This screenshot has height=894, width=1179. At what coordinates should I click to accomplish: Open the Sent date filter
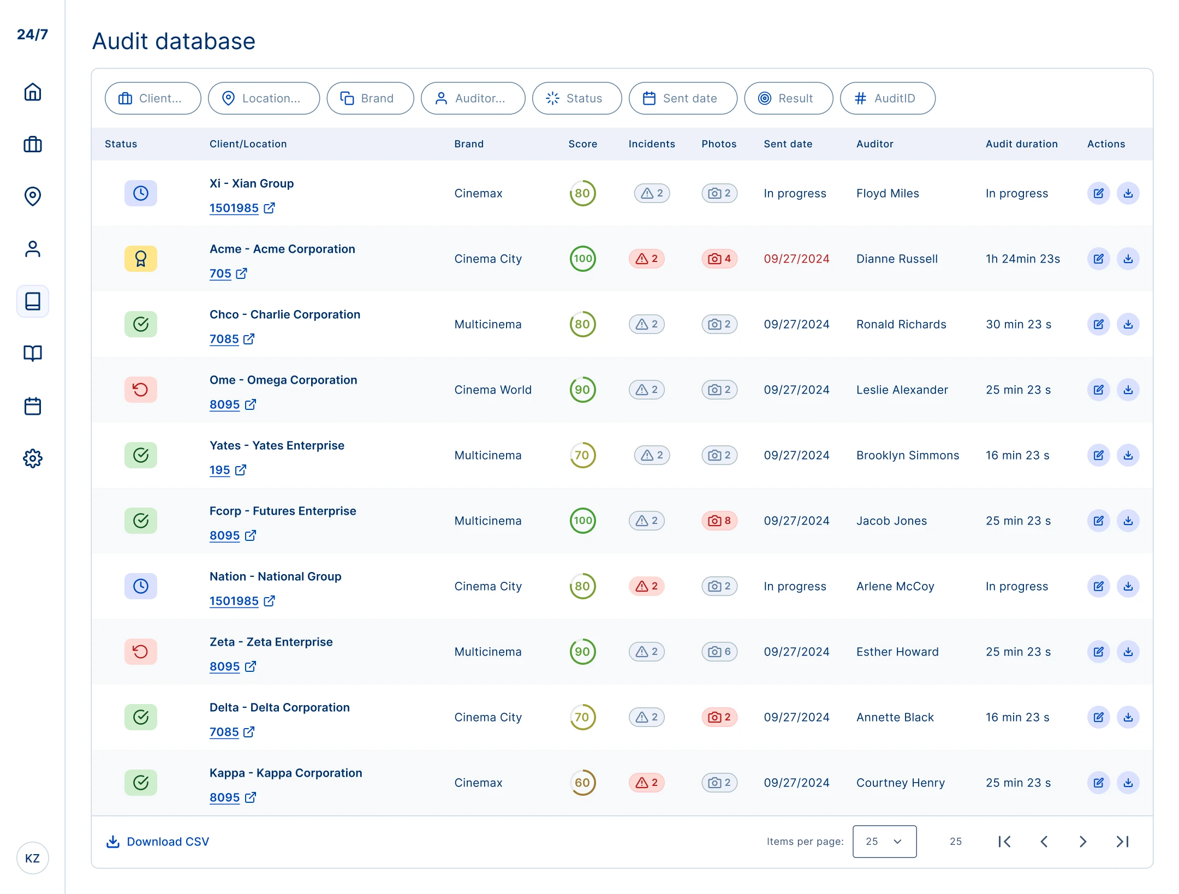coord(682,98)
